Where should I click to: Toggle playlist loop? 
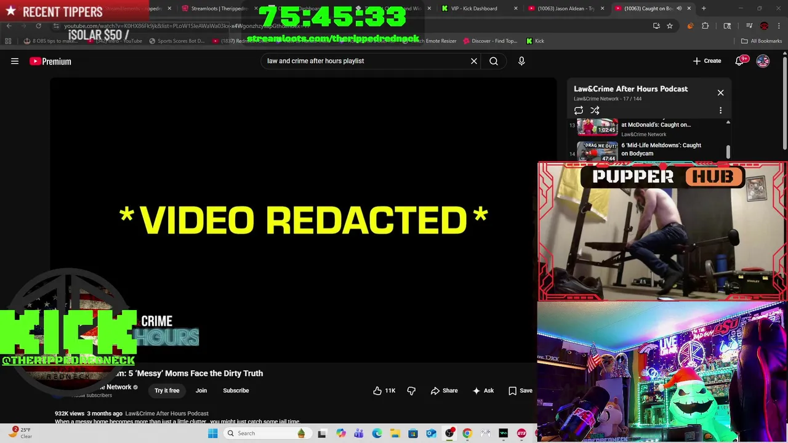(x=579, y=110)
